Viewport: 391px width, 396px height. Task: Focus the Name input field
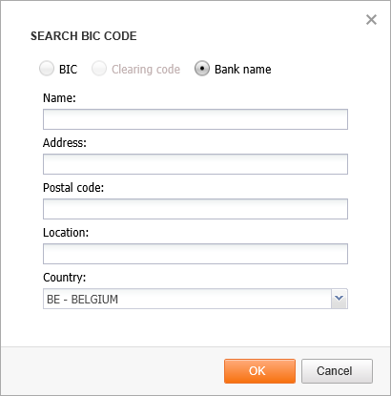click(x=195, y=119)
